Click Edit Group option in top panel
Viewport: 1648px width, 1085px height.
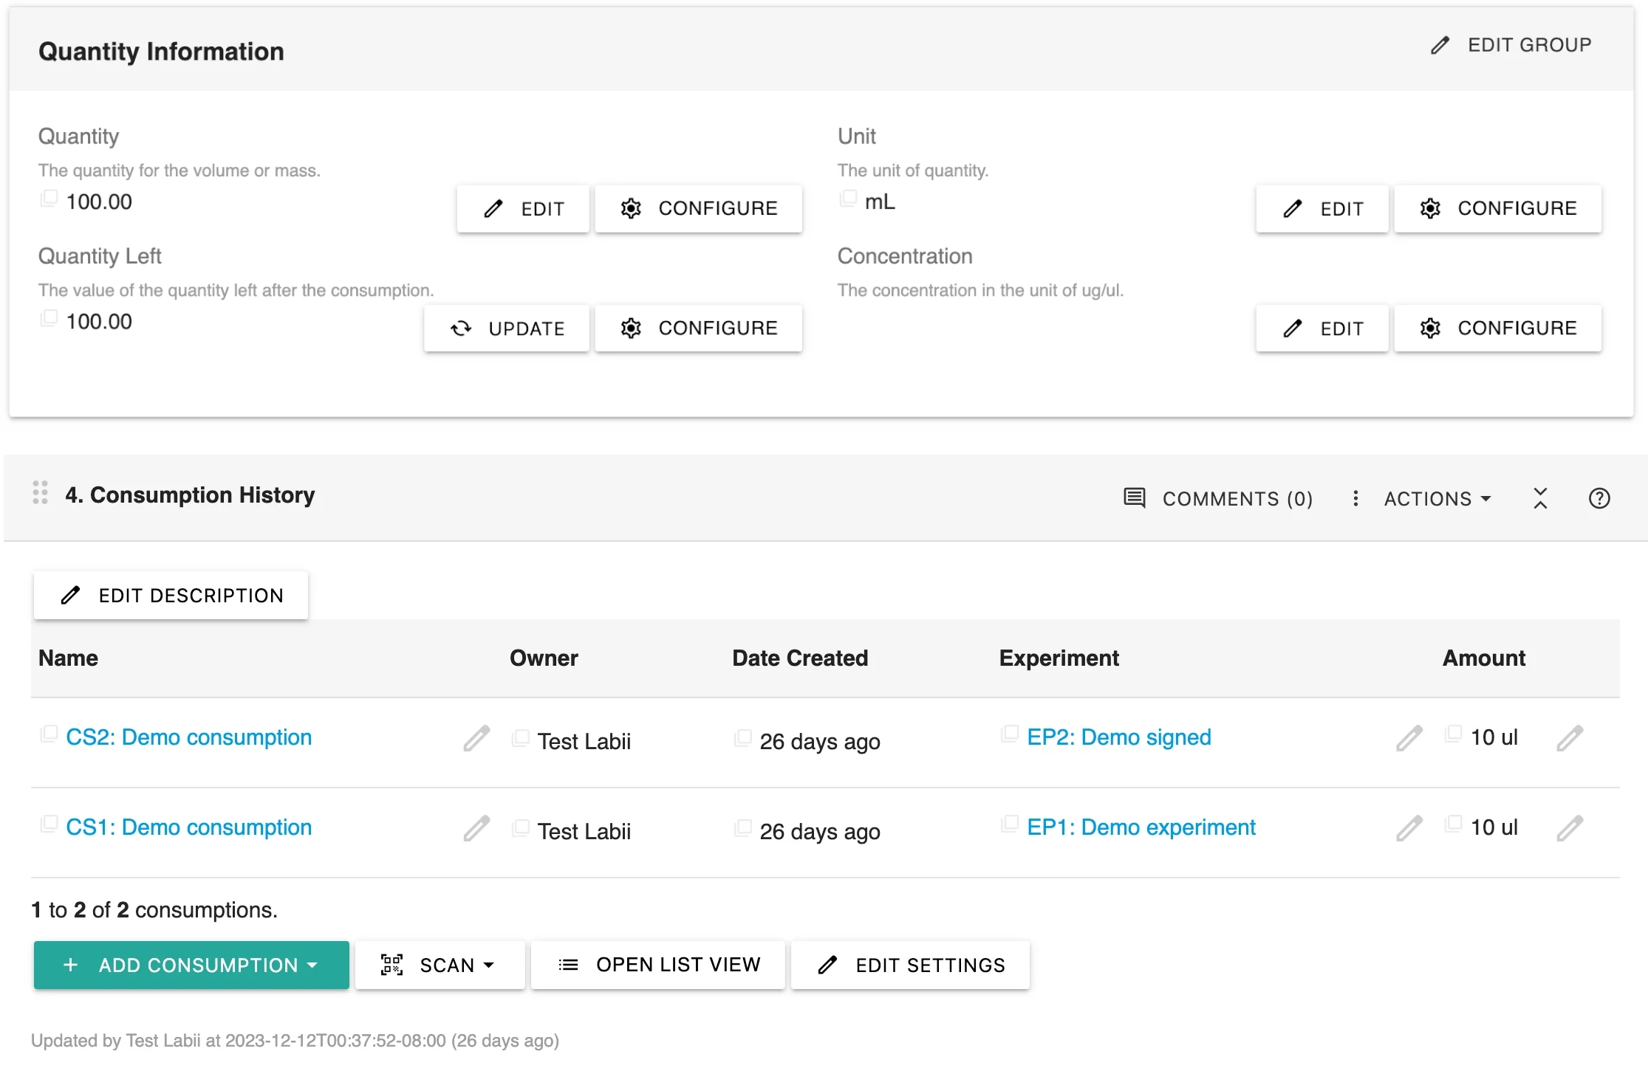pos(1512,45)
